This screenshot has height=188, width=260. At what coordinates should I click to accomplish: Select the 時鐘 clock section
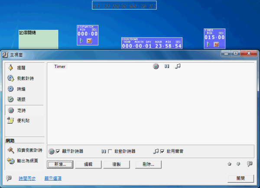(24, 89)
